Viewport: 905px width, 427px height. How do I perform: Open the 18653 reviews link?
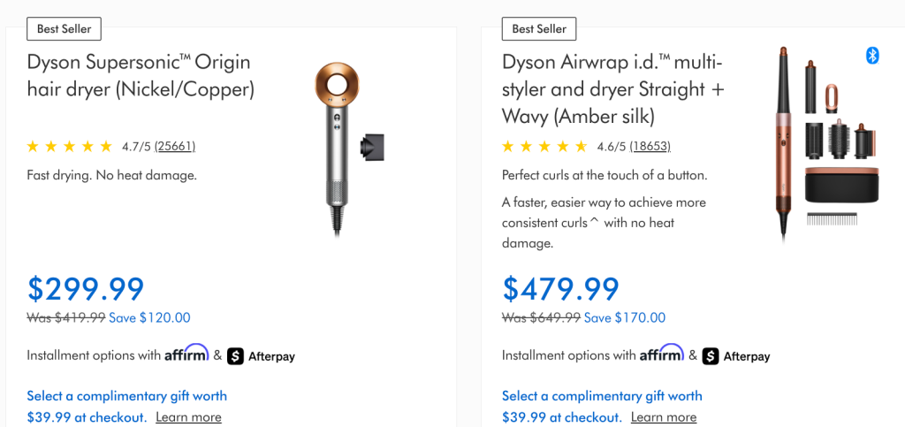[650, 147]
